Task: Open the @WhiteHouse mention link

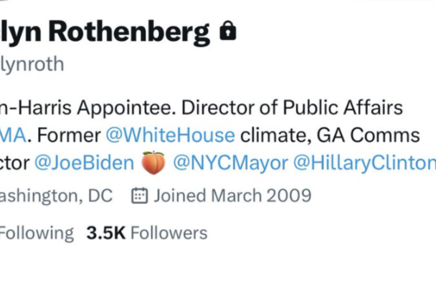Action: 170,135
